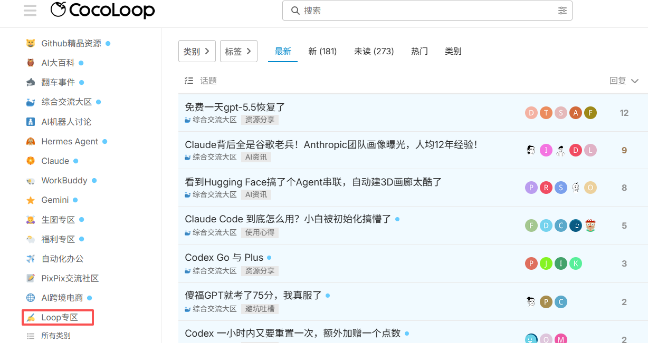The height and width of the screenshot is (343, 648).
Task: Click avatar L on the Anthropic topic row
Action: click(590, 150)
